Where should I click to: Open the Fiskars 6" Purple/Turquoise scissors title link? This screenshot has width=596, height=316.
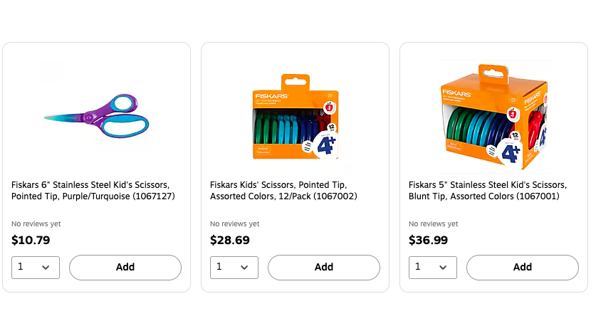coord(93,190)
